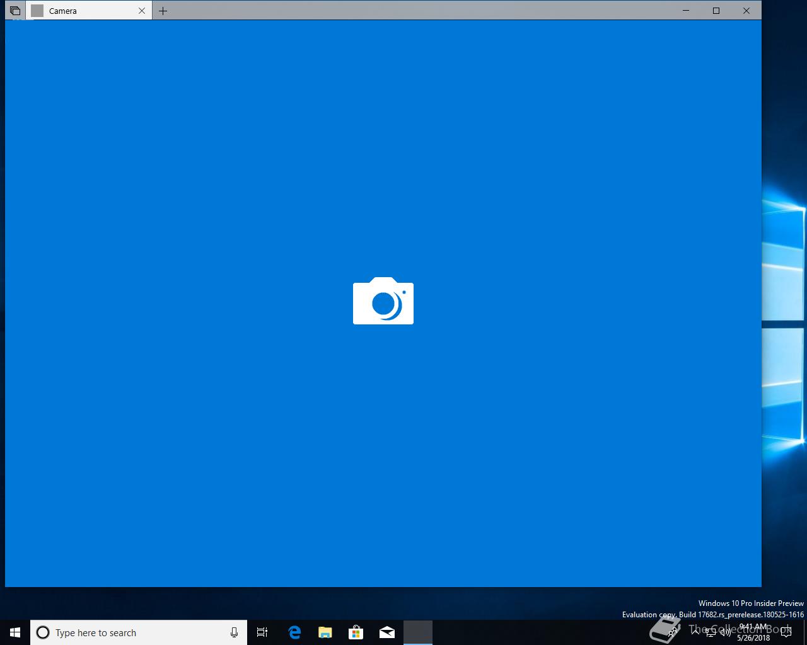Open Microsoft Store from taskbar
807x645 pixels.
point(356,632)
